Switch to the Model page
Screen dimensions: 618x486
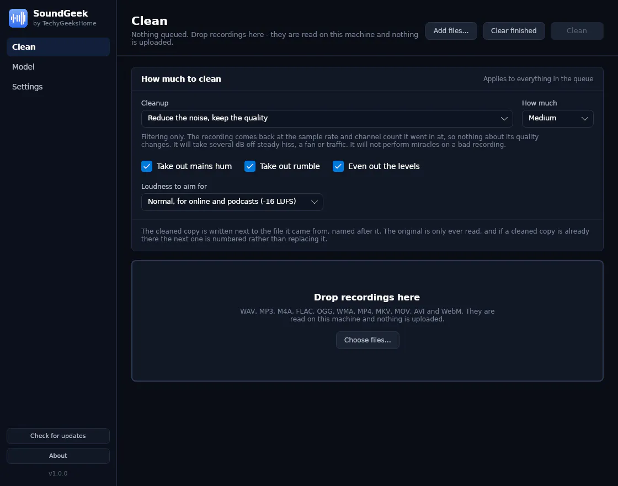[58, 67]
